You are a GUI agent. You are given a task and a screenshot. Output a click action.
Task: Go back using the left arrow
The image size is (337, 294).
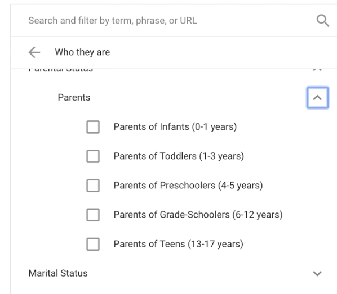point(34,52)
